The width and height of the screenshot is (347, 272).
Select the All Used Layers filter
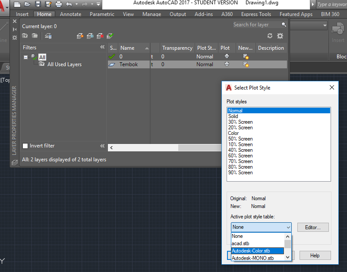(64, 64)
